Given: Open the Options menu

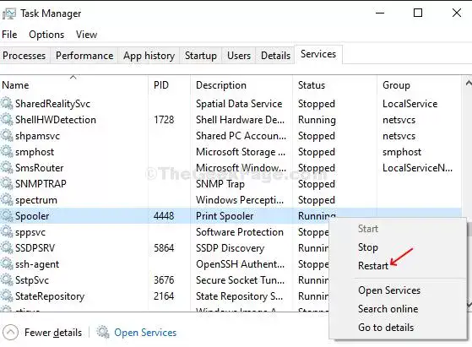Looking at the screenshot, I should click(x=46, y=35).
